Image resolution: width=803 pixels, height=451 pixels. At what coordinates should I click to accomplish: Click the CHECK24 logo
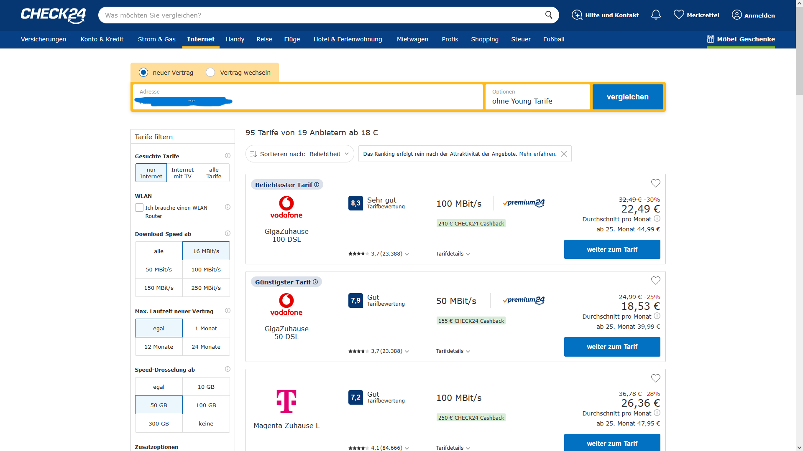point(54,15)
